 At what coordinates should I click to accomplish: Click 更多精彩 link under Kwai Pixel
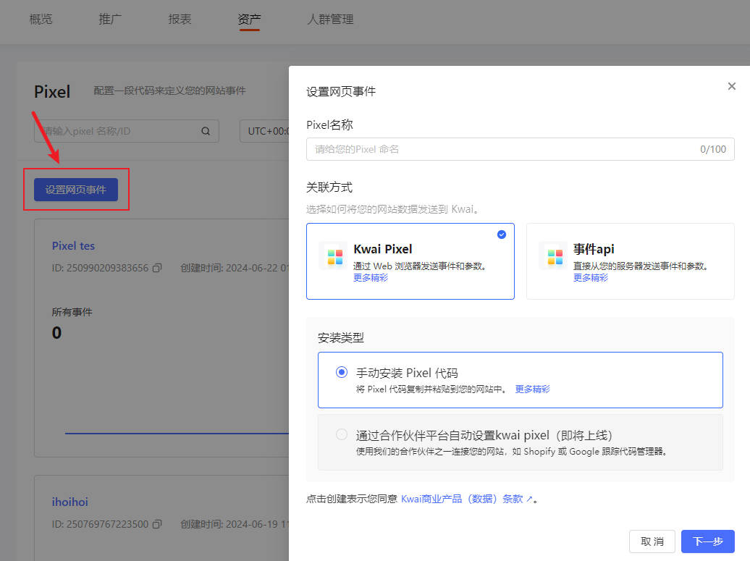tap(371, 278)
